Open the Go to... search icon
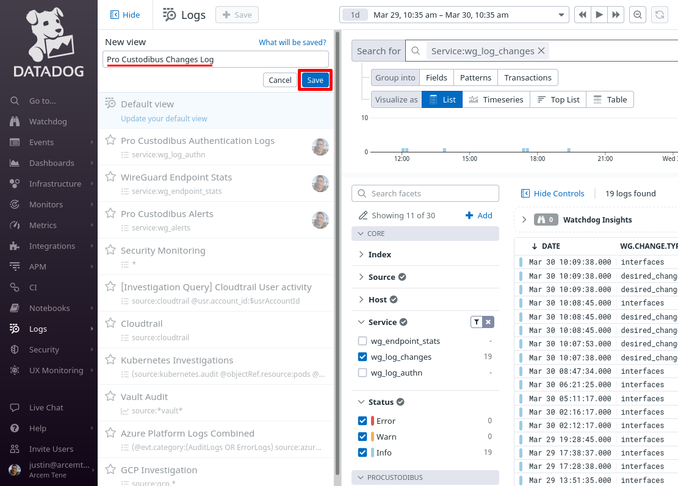Viewport: 678px width, 486px height. click(x=15, y=101)
